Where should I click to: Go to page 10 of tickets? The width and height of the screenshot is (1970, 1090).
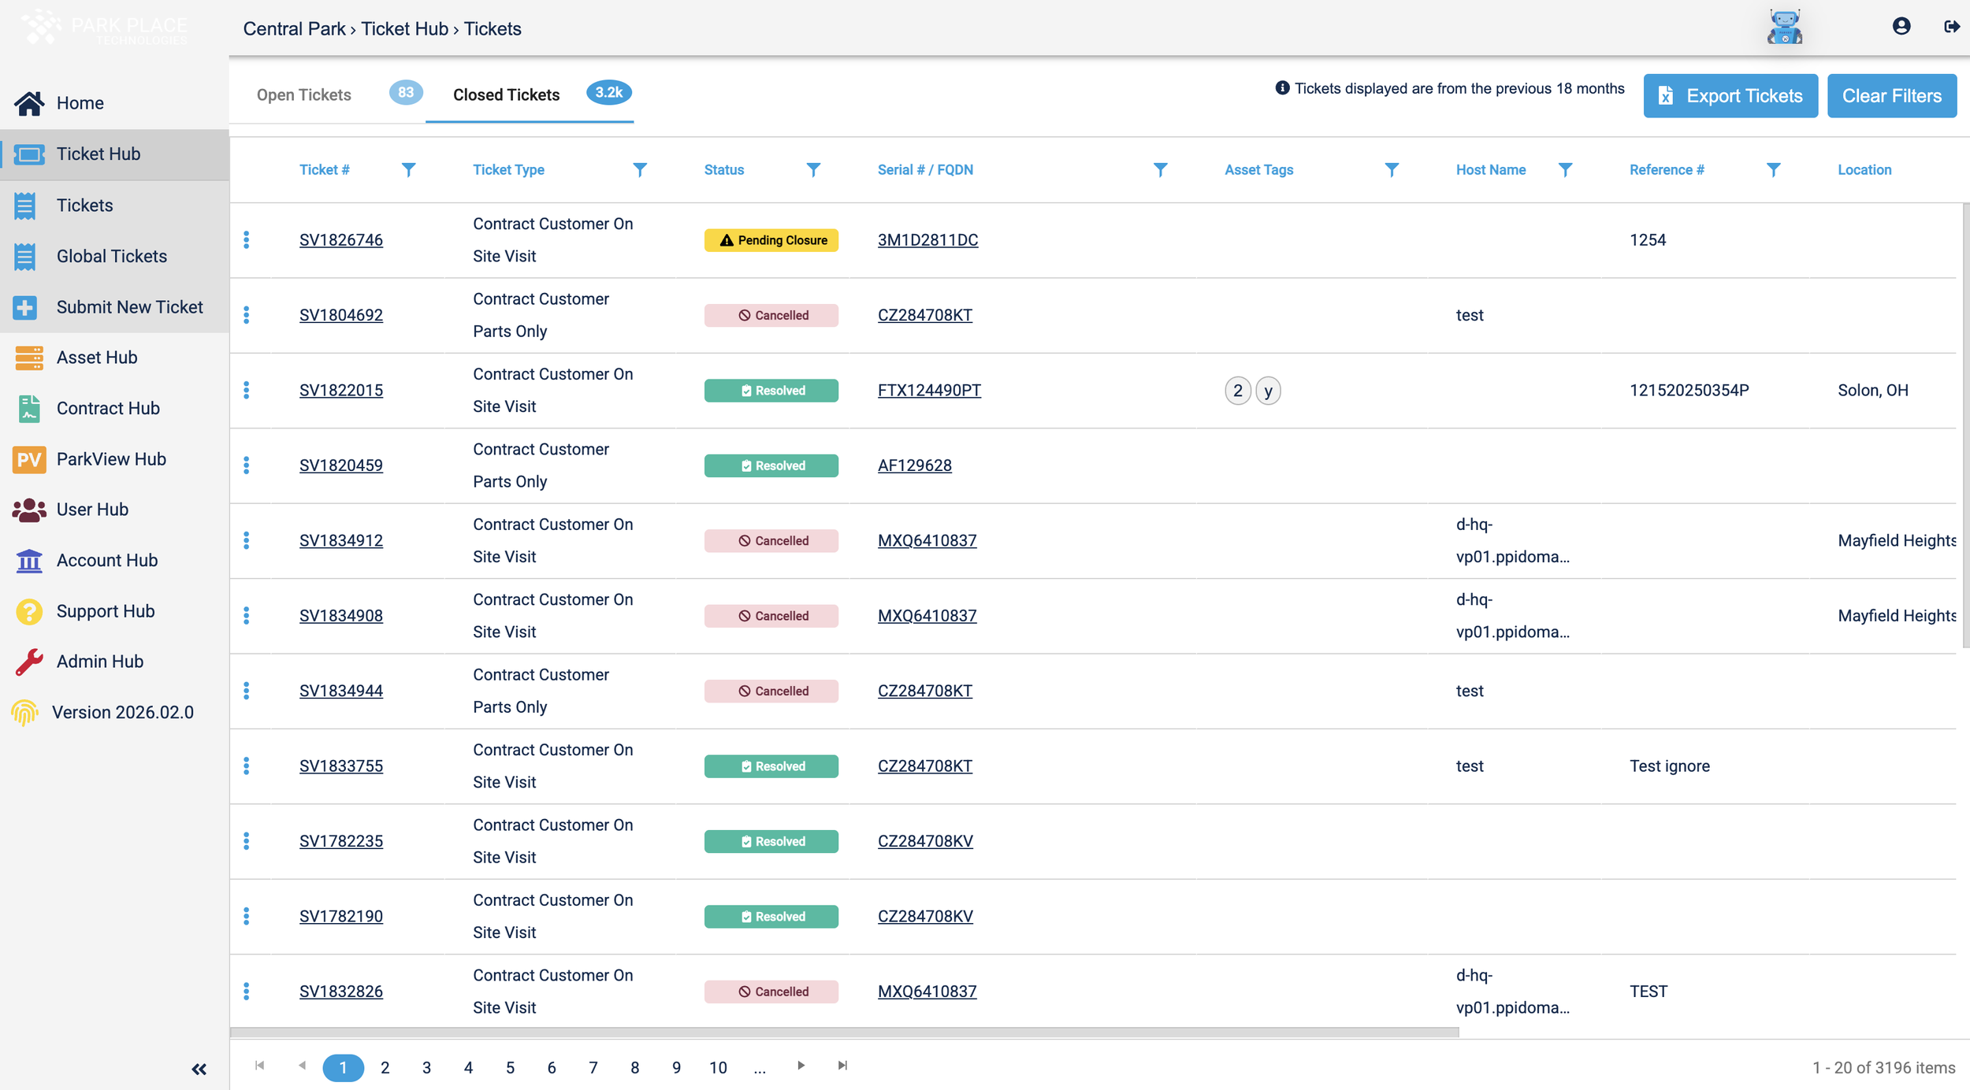click(718, 1068)
